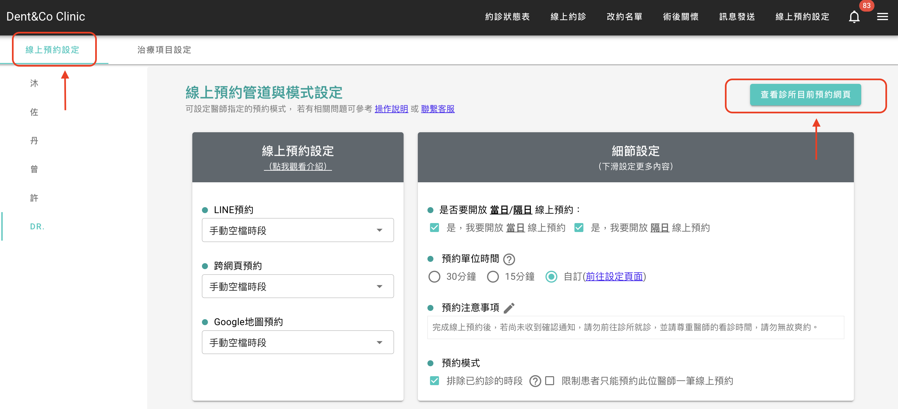Disable 排除已約診的時段 option
Viewport: 898px width, 409px height.
[x=434, y=381]
